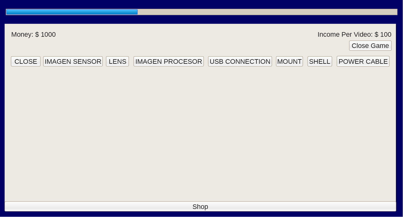This screenshot has width=403, height=217.
Task: Open the POWER CABLE category
Action: 363,61
